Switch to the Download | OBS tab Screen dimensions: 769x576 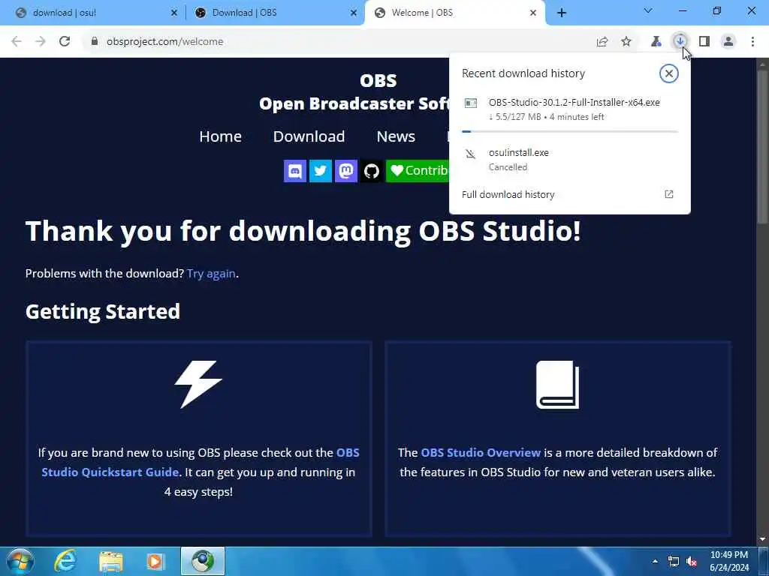pos(276,13)
